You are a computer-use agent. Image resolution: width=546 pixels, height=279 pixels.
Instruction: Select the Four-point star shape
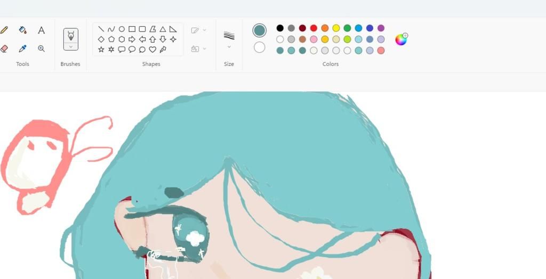(x=173, y=39)
